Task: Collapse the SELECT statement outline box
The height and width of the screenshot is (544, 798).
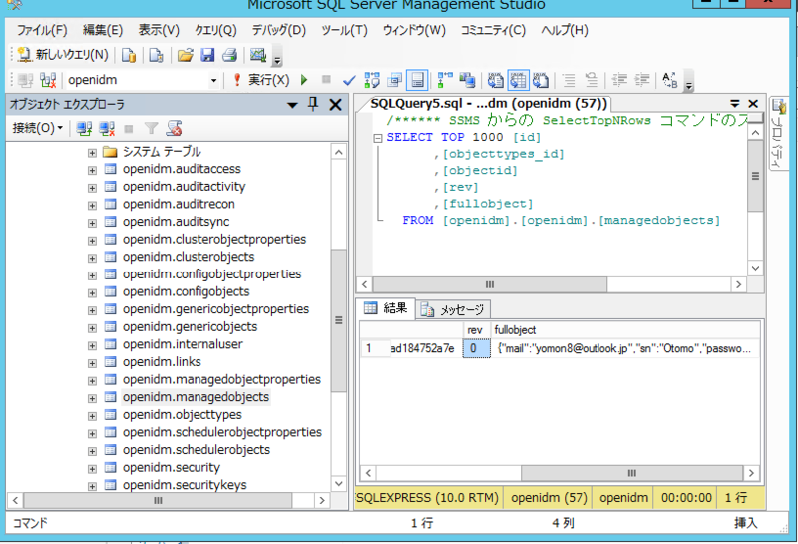Action: tap(378, 138)
